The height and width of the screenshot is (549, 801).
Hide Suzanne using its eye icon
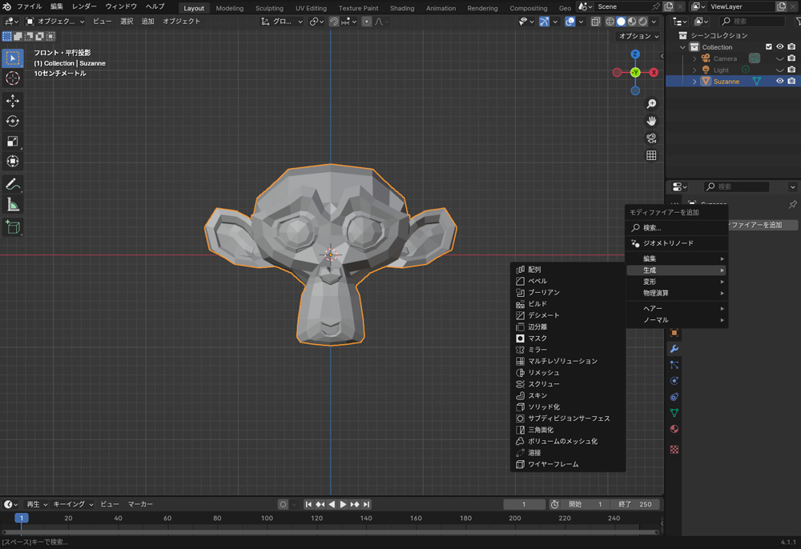pos(779,81)
